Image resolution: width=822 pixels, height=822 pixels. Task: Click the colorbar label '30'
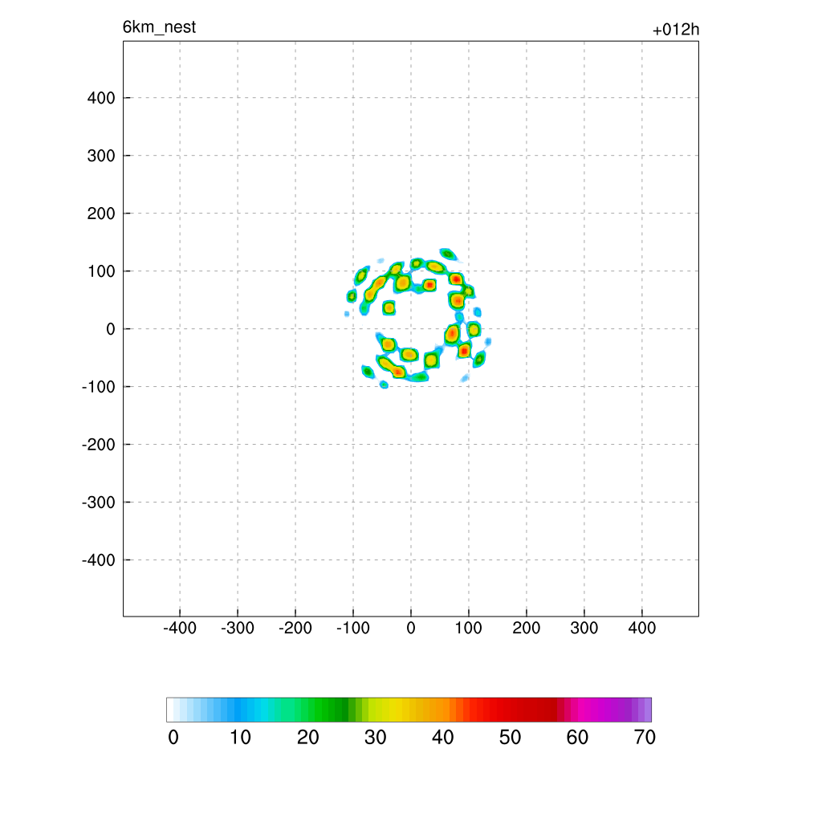click(x=376, y=738)
